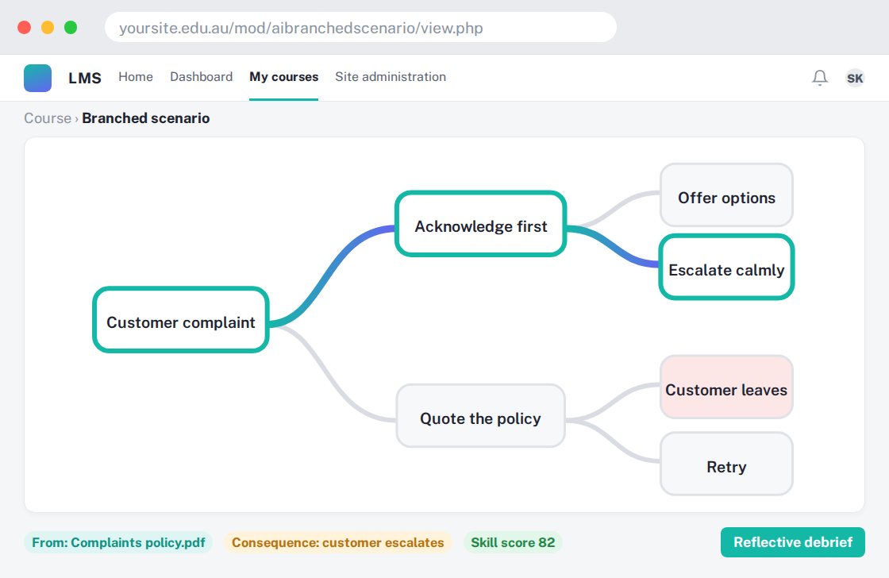Open the notifications bell
The image size is (889, 578).
pos(819,78)
